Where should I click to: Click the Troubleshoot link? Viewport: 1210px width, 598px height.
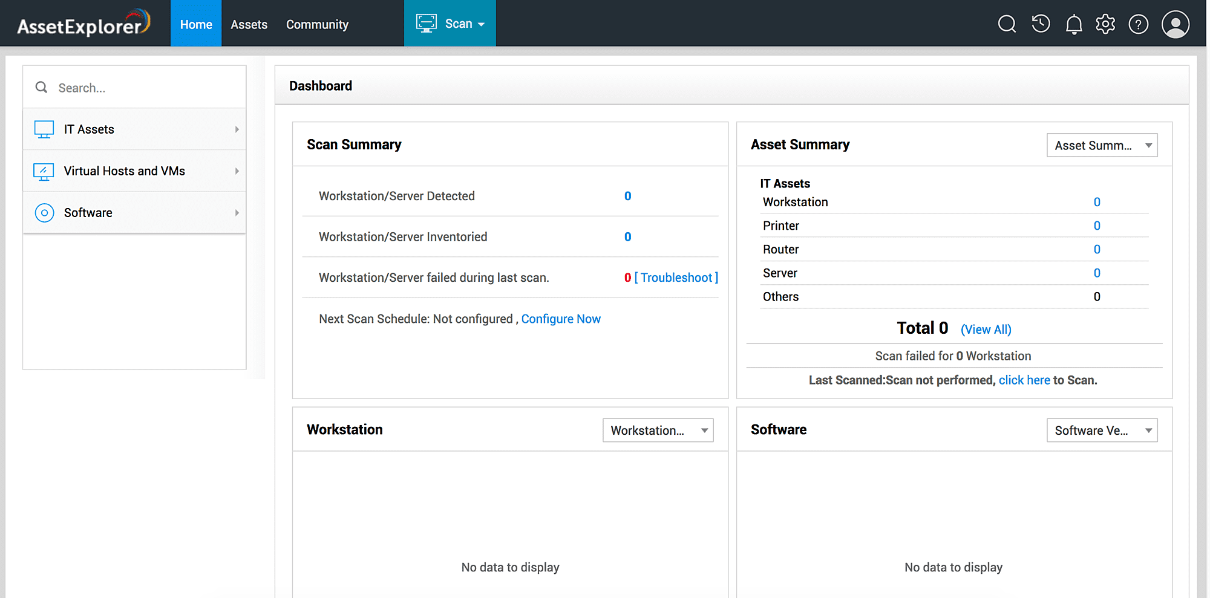(x=676, y=278)
